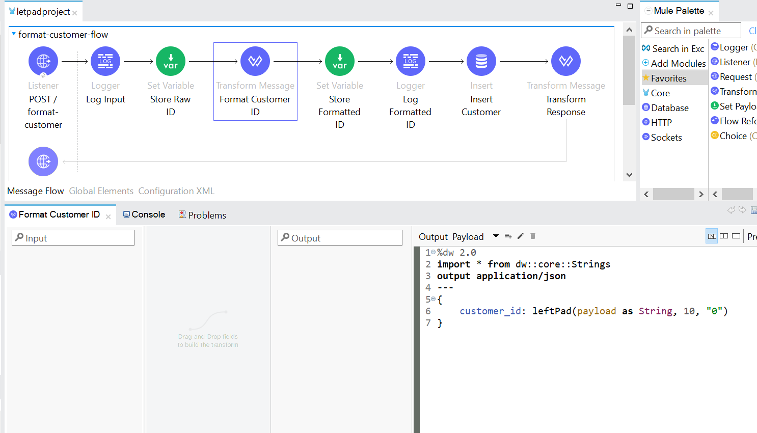
Task: Edit current target with pencil icon
Action: point(520,236)
